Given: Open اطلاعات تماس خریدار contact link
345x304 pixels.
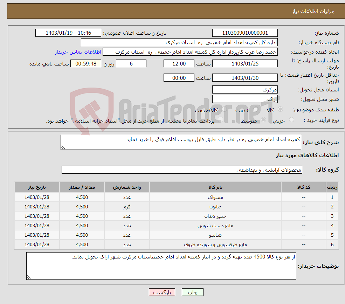Looking at the screenshot, I should 78,52.
